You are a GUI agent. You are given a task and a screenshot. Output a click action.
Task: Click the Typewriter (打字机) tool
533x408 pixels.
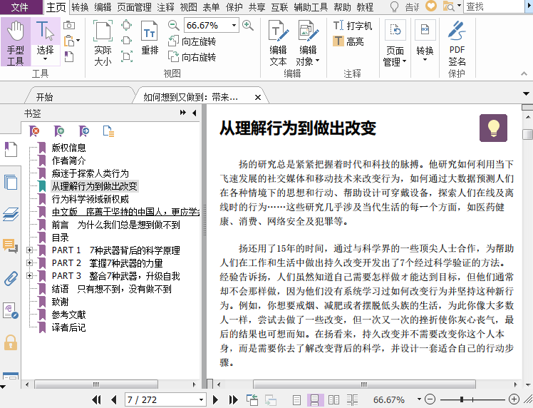tap(353, 26)
